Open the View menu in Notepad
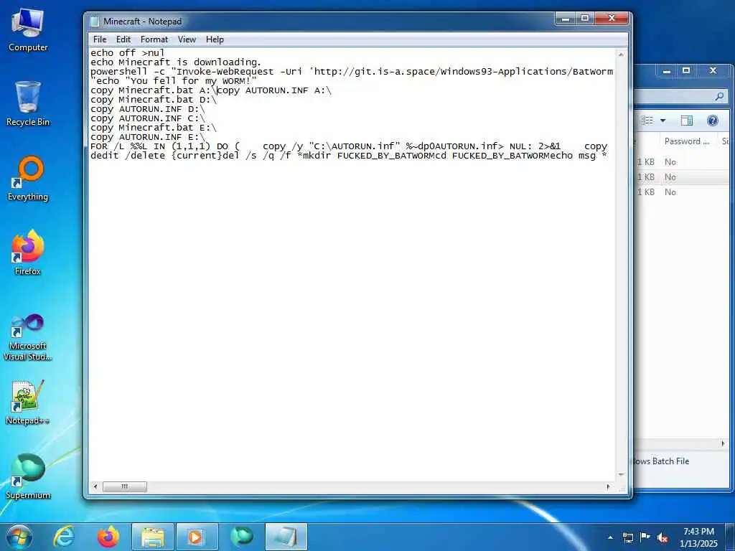Viewport: 735px width, 551px height. tap(187, 39)
